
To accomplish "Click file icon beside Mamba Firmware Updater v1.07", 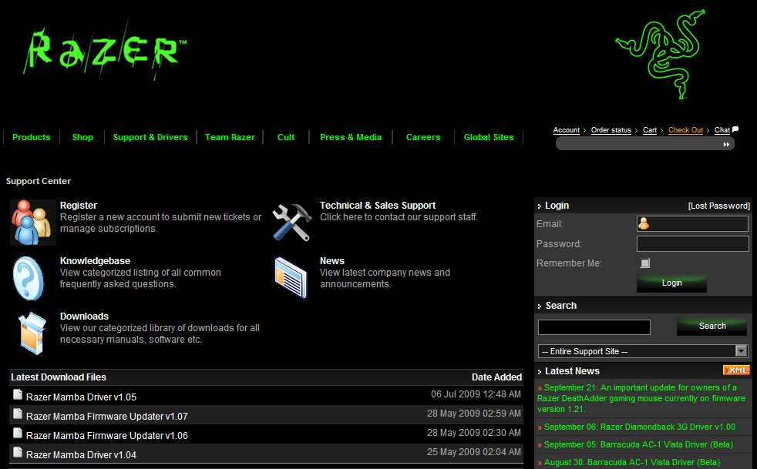I will click(18, 414).
